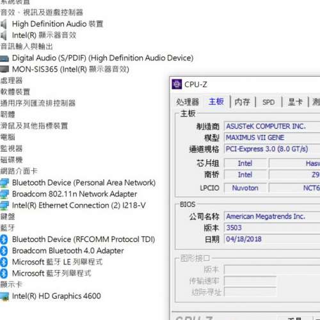
Task: Click the High Definition Audio device speaker icon
Action: (4, 24)
